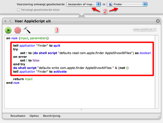The width and height of the screenshot is (163, 123).
Task: Open the bestanden of map dropdown
Action: [84, 4]
